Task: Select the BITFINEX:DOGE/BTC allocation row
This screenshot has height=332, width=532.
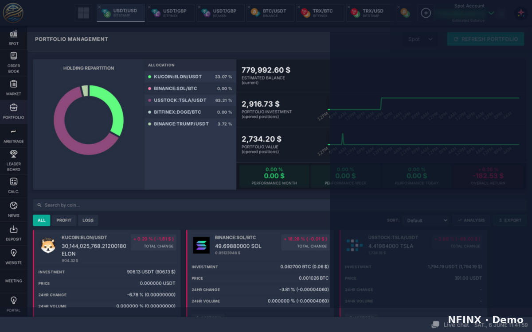Action: point(190,112)
